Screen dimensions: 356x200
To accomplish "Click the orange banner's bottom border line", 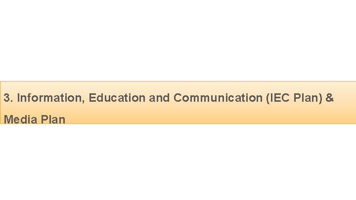I will click(x=178, y=123).
